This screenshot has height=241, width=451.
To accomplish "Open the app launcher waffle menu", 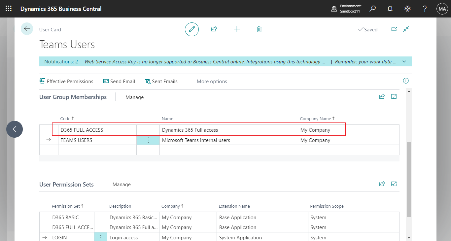I will pos(9,9).
